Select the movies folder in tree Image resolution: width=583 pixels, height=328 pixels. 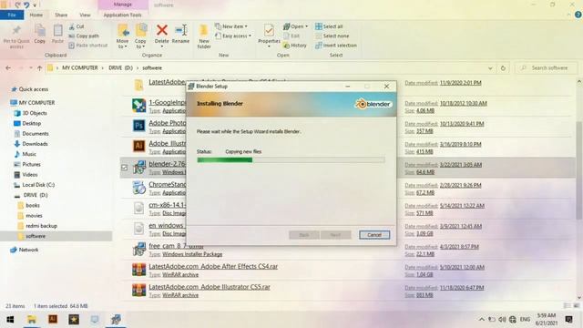click(x=30, y=216)
